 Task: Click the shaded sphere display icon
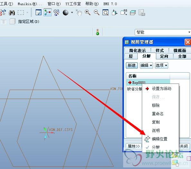point(66,13)
